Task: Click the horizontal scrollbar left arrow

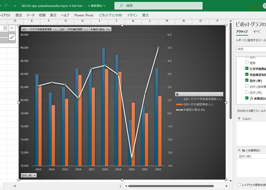Action: coord(126,186)
